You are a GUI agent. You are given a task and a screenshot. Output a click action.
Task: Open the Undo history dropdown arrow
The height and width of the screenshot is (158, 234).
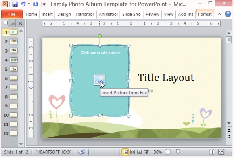pos(29,4)
